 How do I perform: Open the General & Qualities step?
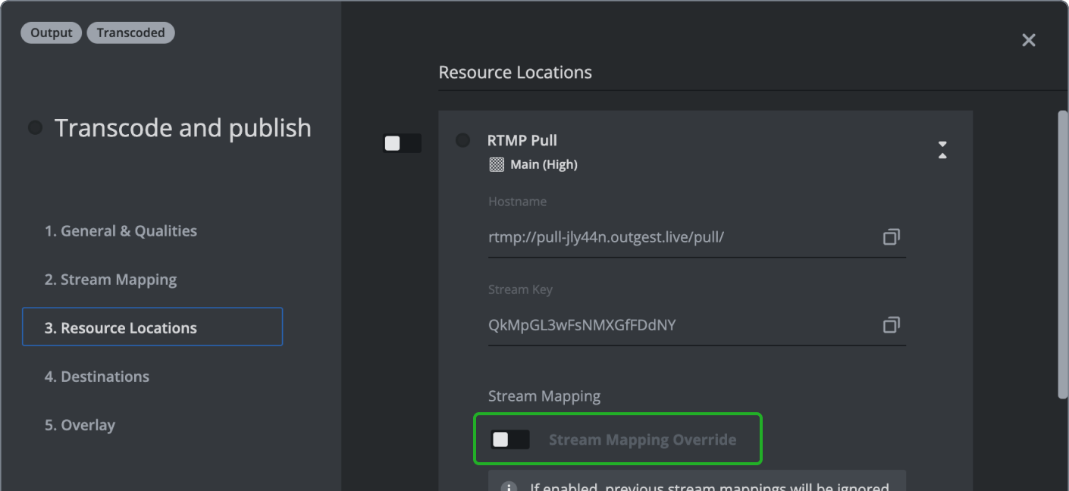click(x=121, y=231)
